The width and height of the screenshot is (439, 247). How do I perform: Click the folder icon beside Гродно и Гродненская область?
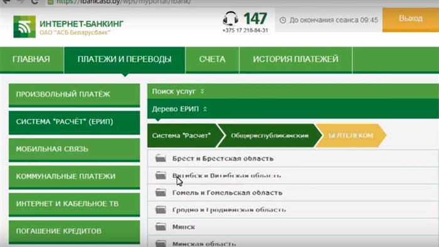click(161, 209)
